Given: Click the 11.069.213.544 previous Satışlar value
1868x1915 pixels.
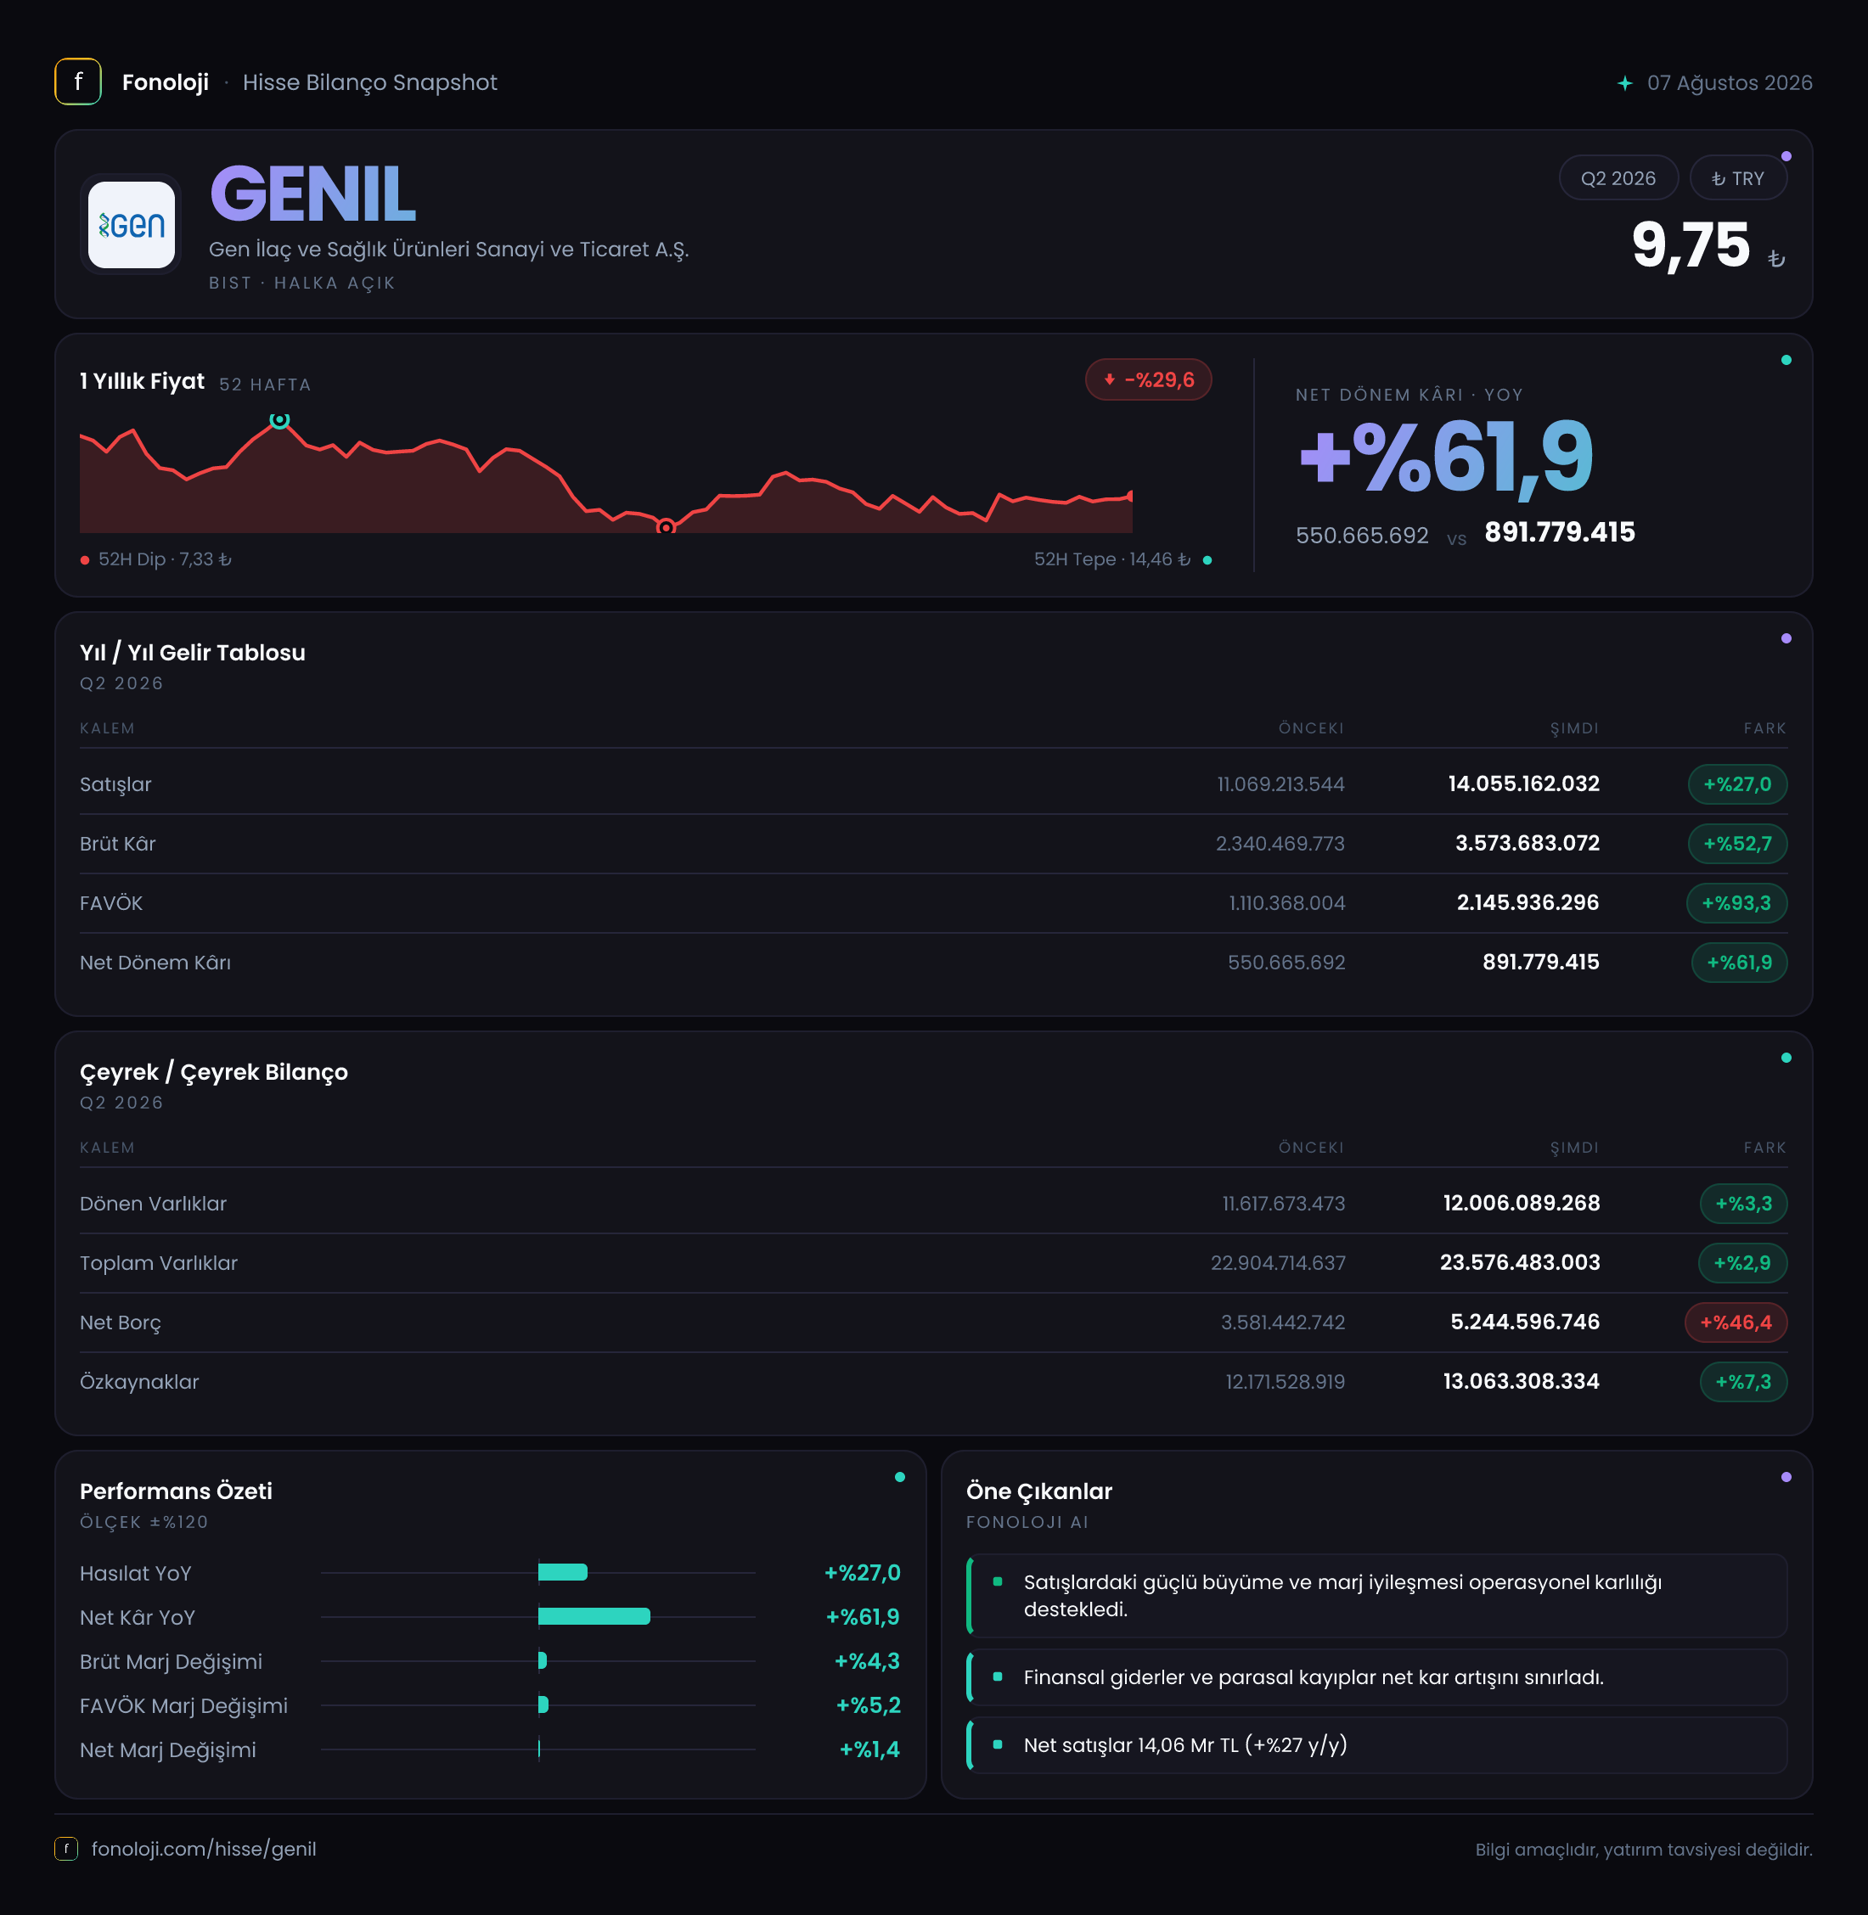Looking at the screenshot, I should (x=1280, y=783).
